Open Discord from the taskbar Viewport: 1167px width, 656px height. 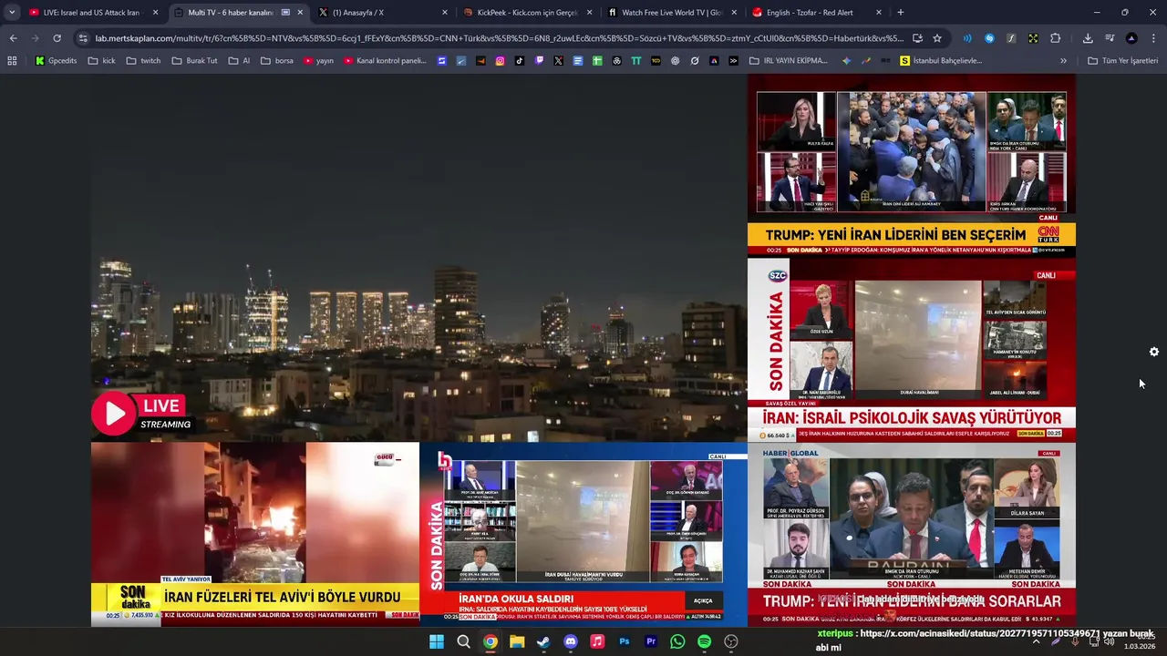pos(571,641)
